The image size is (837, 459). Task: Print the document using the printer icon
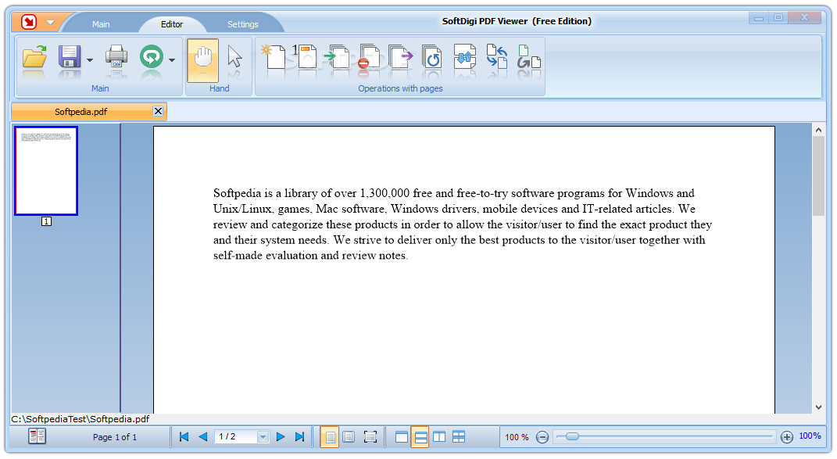pyautogui.click(x=116, y=56)
